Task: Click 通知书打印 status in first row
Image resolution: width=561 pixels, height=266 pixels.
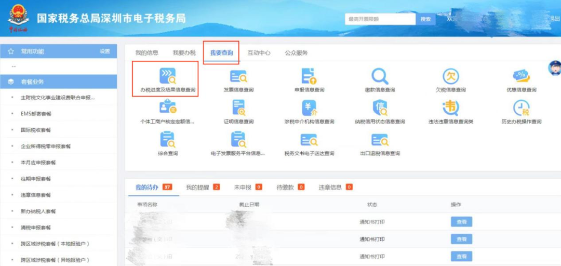Action: tap(372, 222)
